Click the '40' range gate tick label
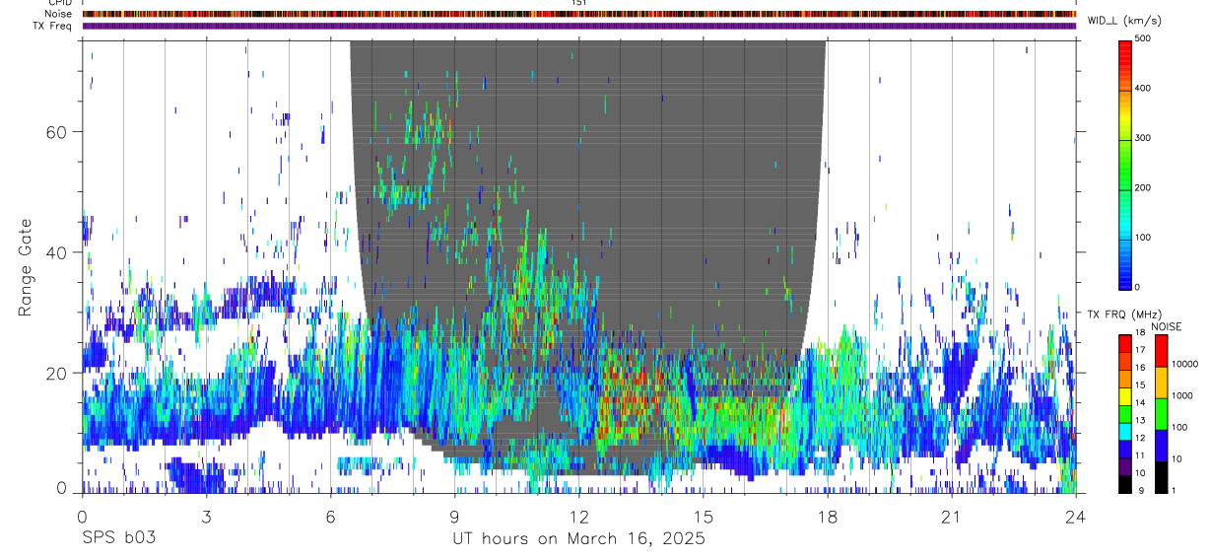This screenshot has width=1210, height=559. (54, 252)
